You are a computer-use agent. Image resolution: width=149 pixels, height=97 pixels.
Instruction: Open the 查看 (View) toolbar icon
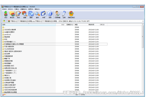point(25,14)
